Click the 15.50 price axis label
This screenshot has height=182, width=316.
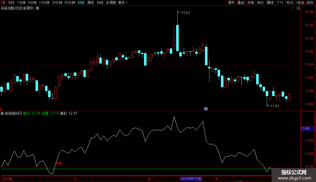pos(309,12)
